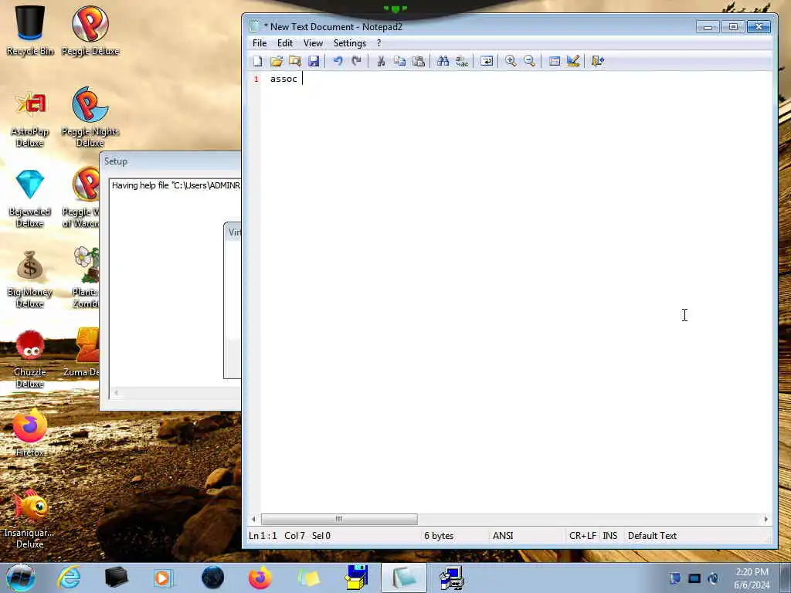Zoom in with the magnifier plus icon

click(x=511, y=61)
